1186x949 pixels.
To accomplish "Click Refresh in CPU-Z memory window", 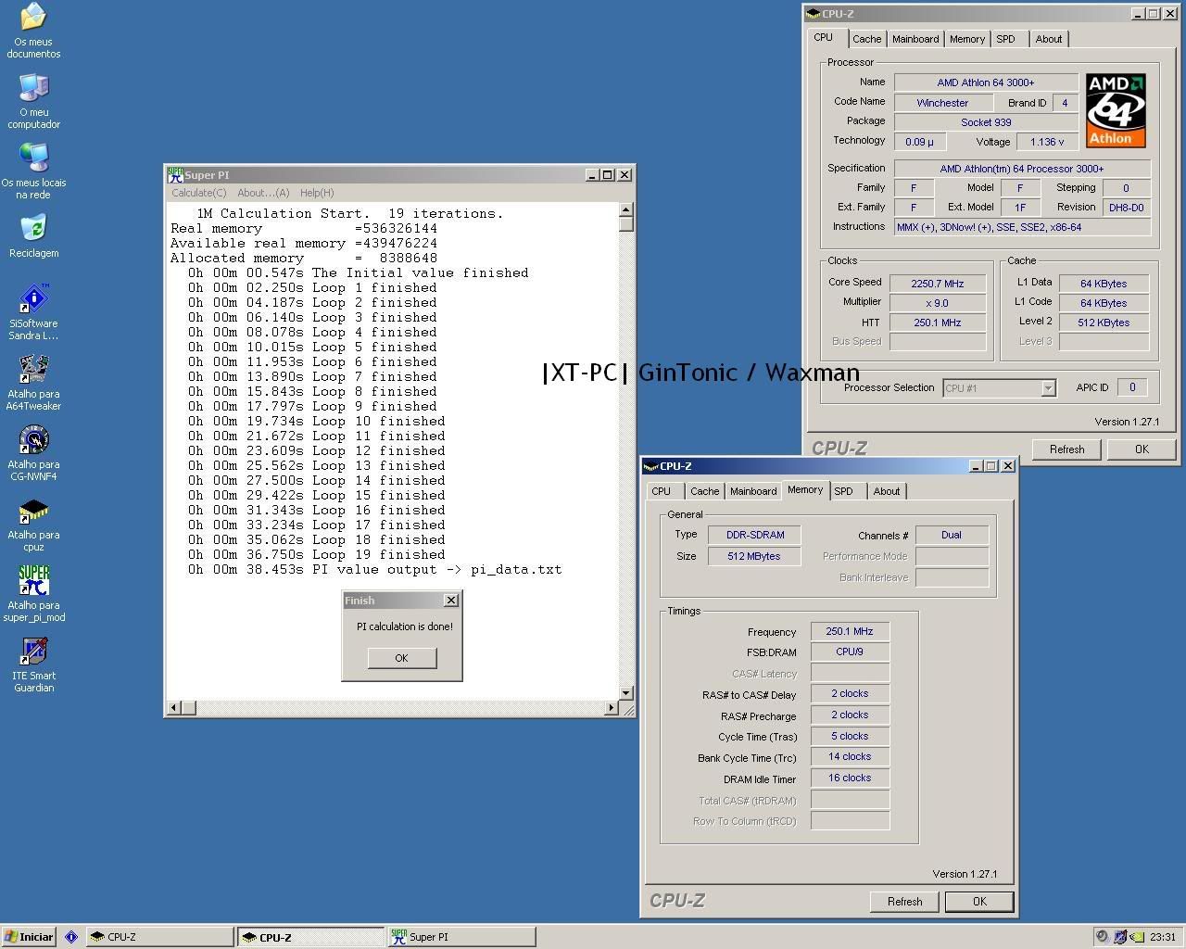I will pyautogui.click(x=904, y=902).
